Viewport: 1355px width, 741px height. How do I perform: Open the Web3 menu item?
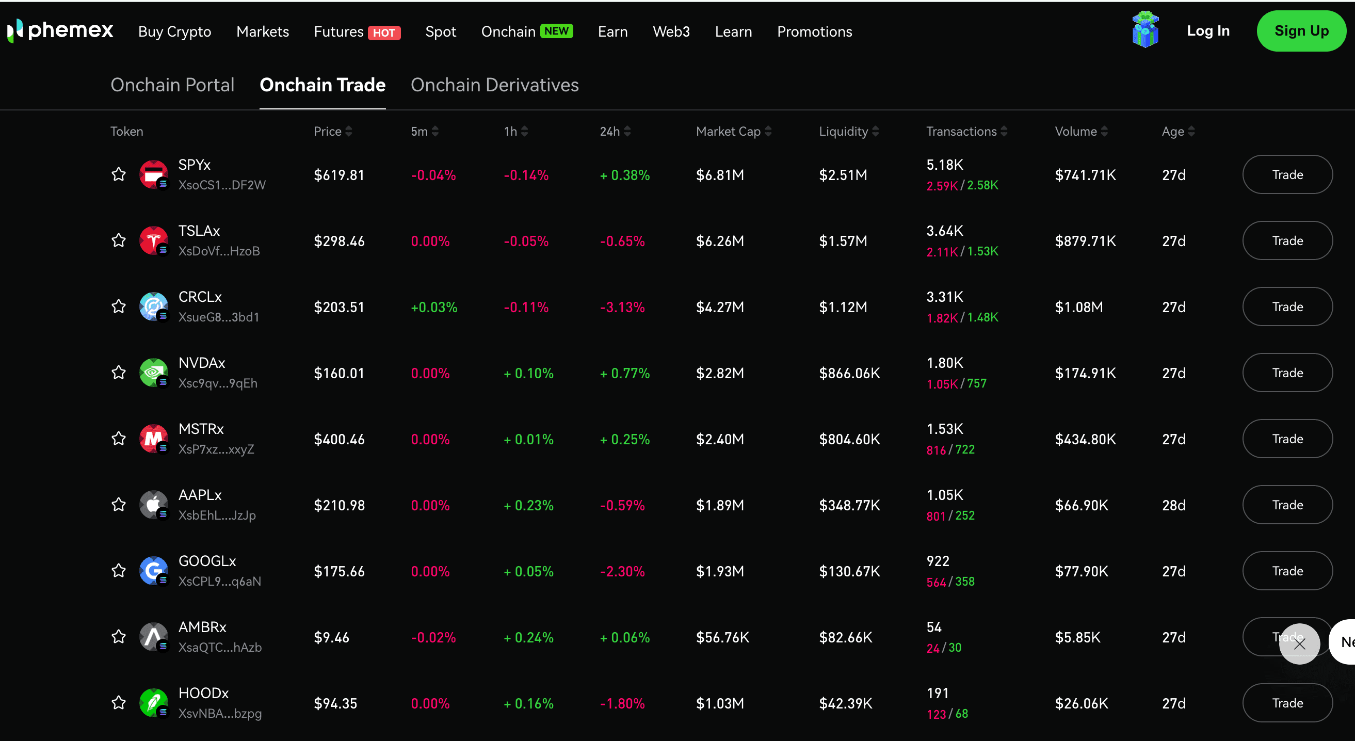671,31
